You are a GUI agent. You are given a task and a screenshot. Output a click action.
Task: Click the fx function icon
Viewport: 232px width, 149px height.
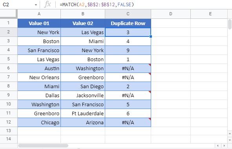coord(47,5)
